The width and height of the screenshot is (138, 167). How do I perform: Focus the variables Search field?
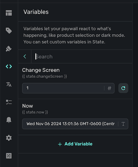(x=82, y=56)
